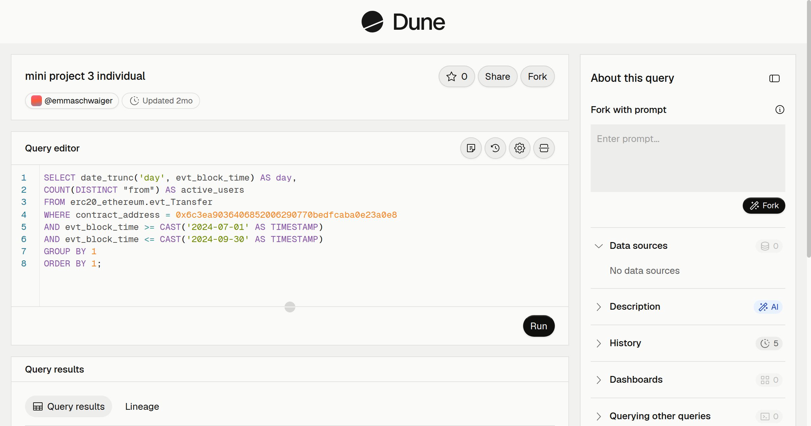Switch to the Lineage tab
Viewport: 811px width, 426px height.
tap(142, 406)
